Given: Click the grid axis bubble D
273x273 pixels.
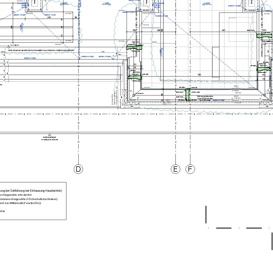Looking at the screenshot, I should click(x=78, y=169).
